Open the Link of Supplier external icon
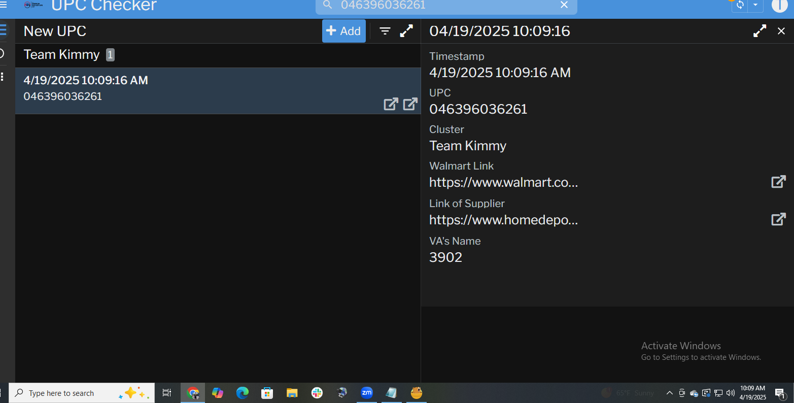This screenshot has width=794, height=403. click(778, 219)
